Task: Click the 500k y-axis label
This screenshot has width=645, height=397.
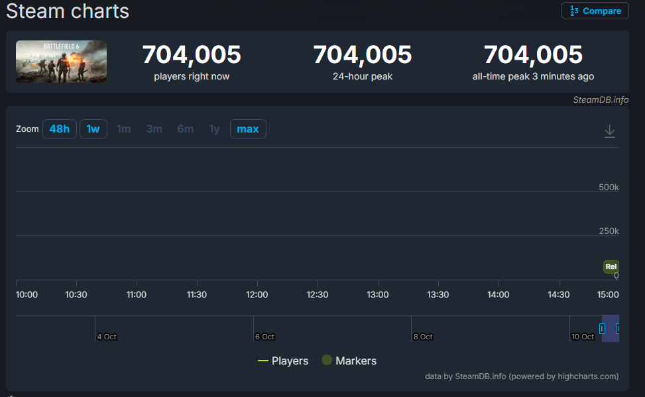Action: (x=609, y=187)
